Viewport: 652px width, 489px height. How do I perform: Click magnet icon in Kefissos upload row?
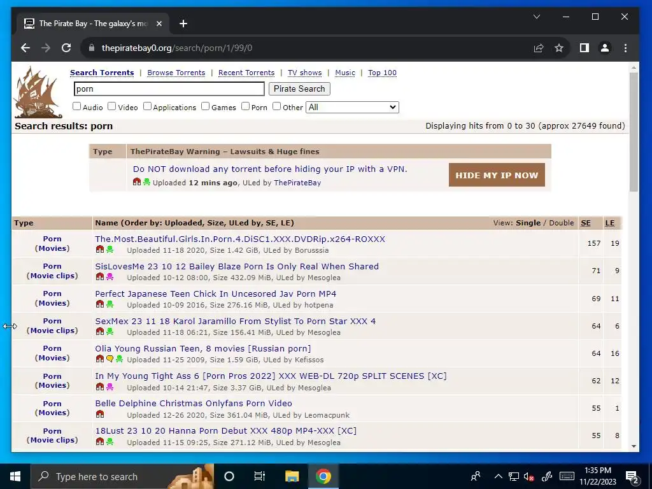click(x=100, y=359)
